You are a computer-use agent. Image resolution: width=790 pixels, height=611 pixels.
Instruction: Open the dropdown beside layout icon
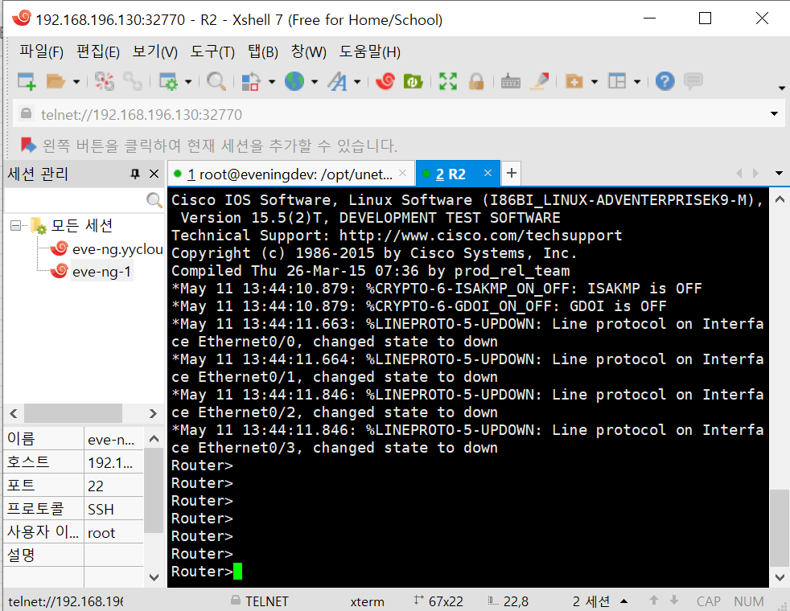tap(637, 81)
